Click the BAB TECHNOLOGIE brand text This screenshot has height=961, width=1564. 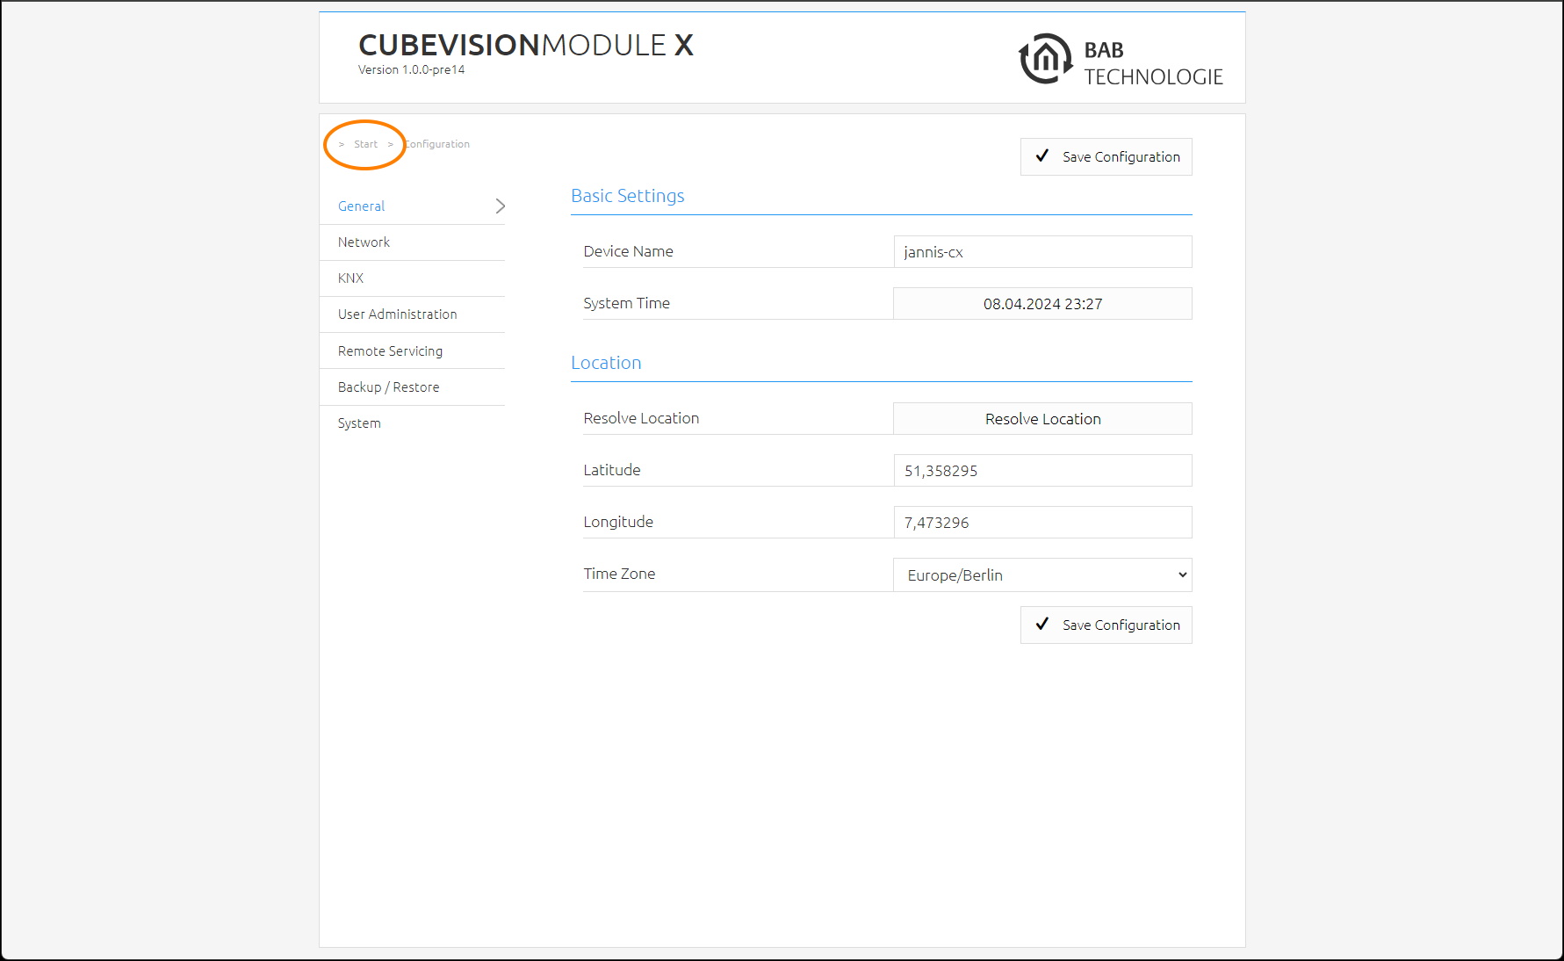(x=1153, y=63)
